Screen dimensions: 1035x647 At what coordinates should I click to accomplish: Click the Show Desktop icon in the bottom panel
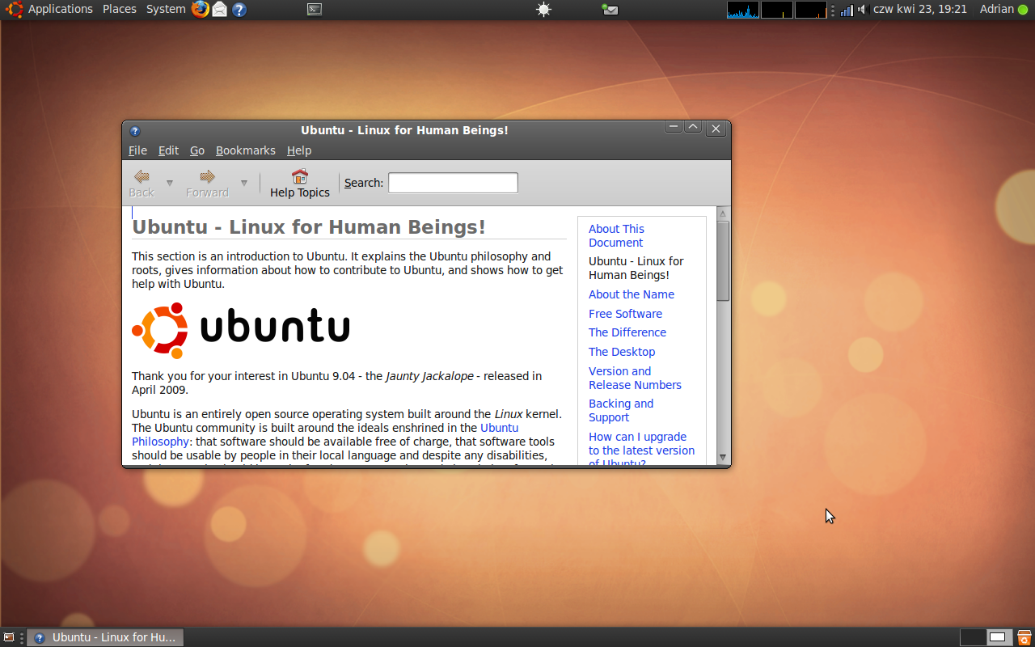(x=9, y=637)
